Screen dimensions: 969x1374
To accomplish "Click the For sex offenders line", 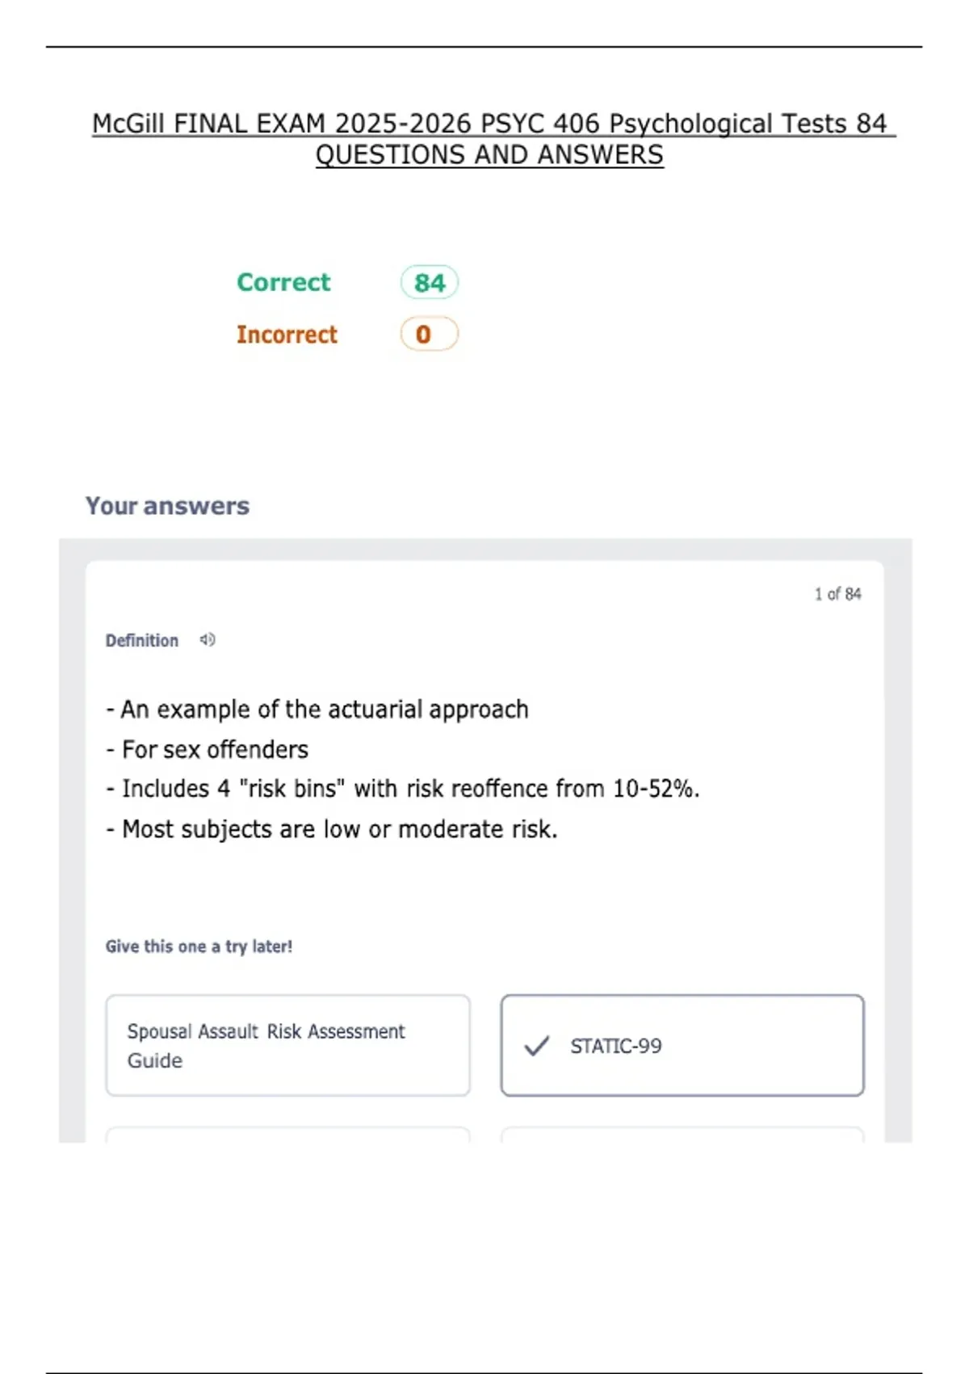I will tap(208, 750).
